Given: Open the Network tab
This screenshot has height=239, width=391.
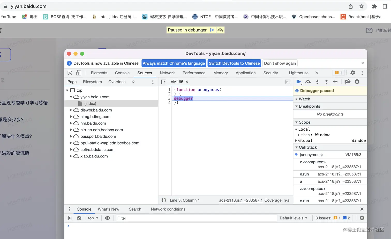Looking at the screenshot, I should tap(167, 73).
